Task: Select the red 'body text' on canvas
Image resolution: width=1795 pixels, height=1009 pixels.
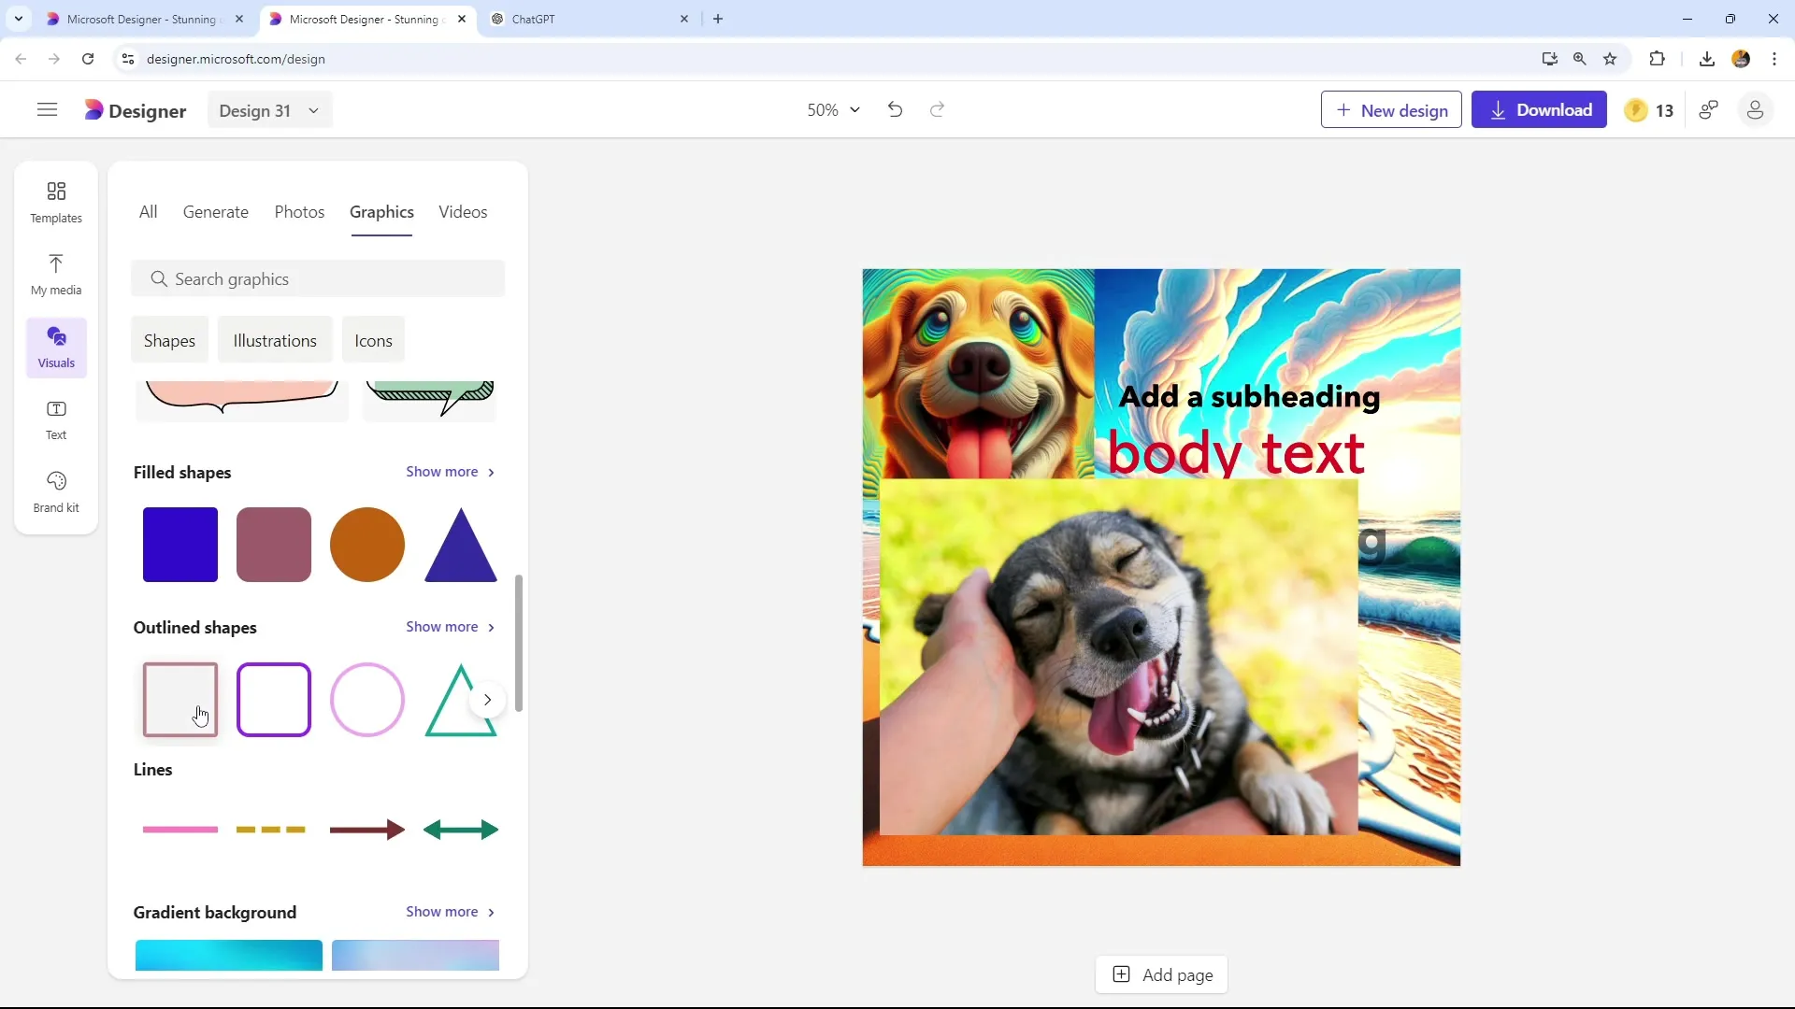Action: (x=1236, y=453)
